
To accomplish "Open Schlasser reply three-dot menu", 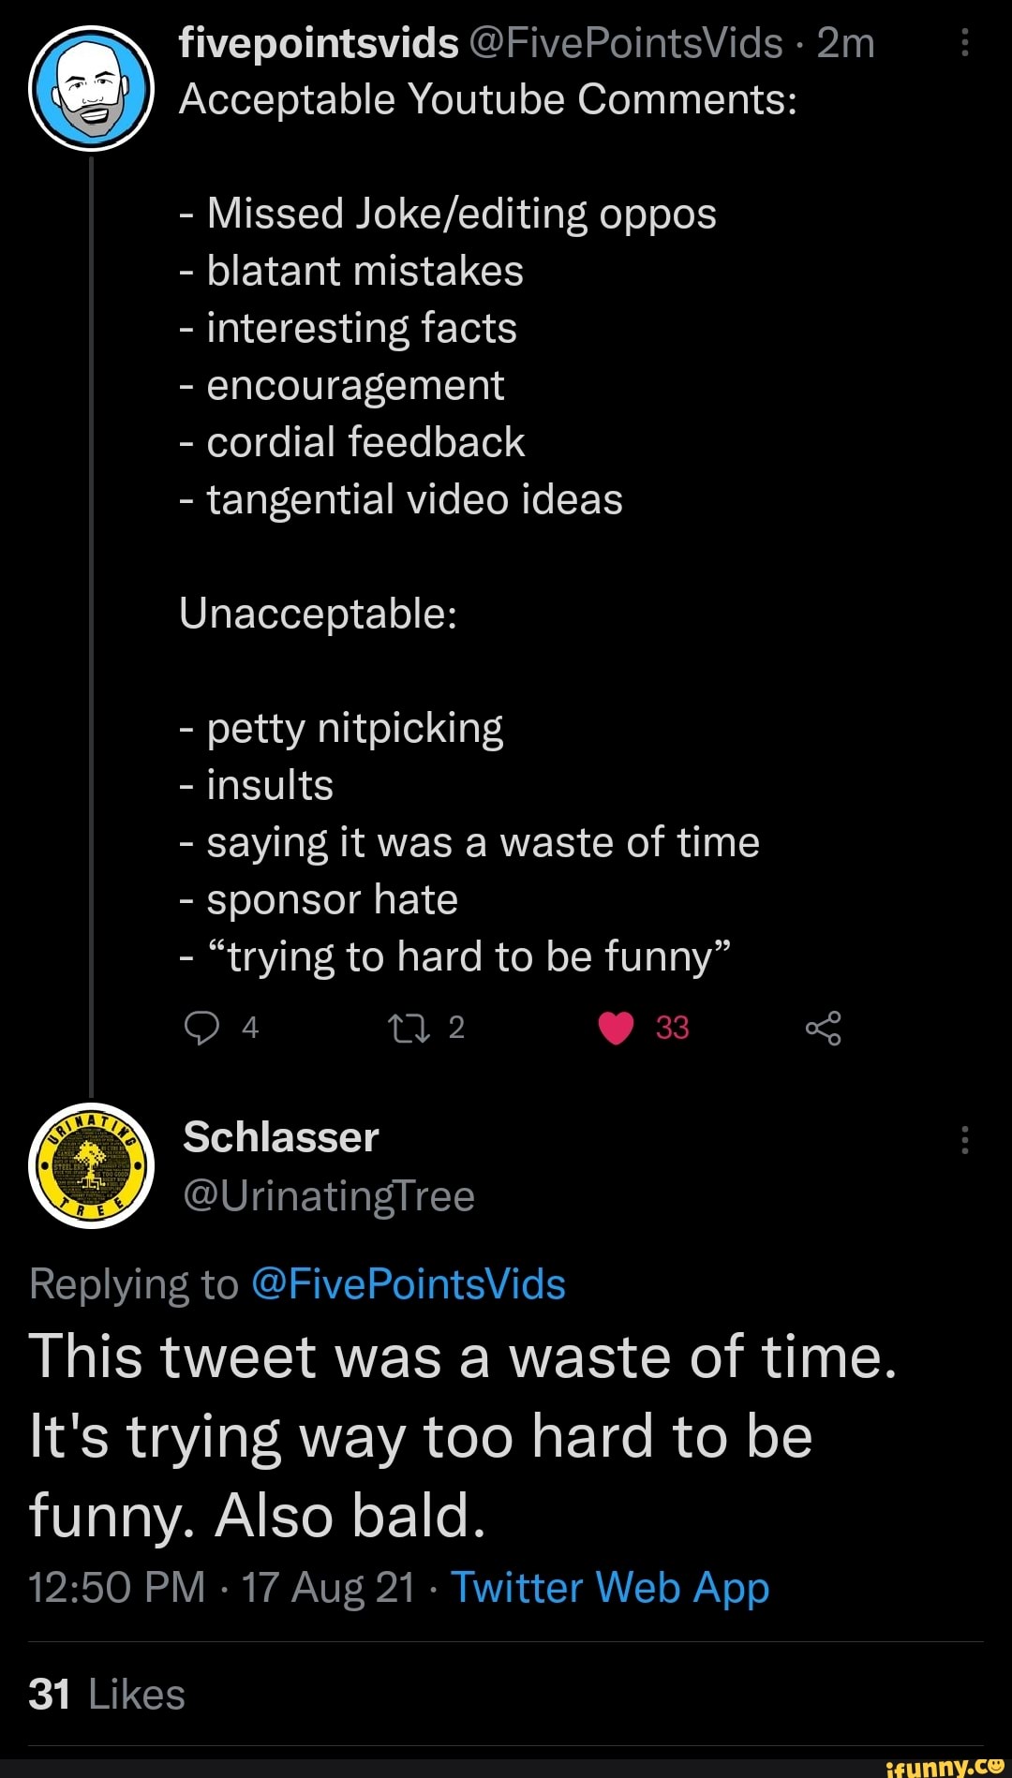I will (x=964, y=1140).
